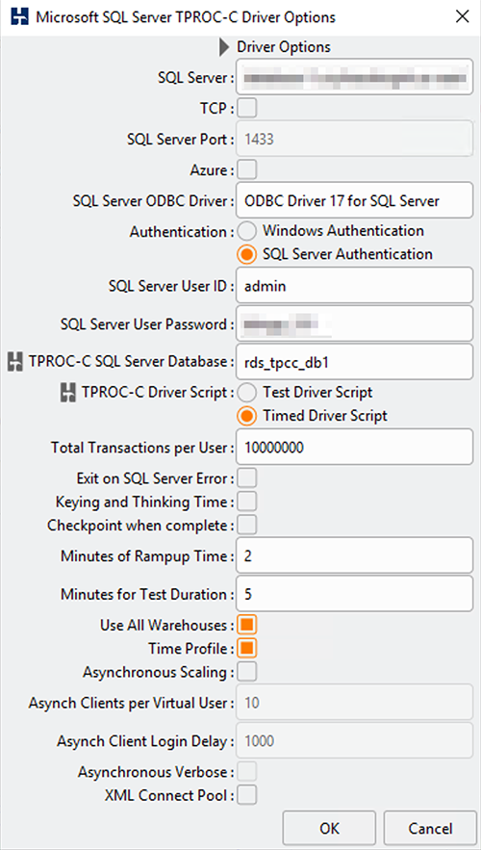Click the SQL Server Port field

click(354, 140)
